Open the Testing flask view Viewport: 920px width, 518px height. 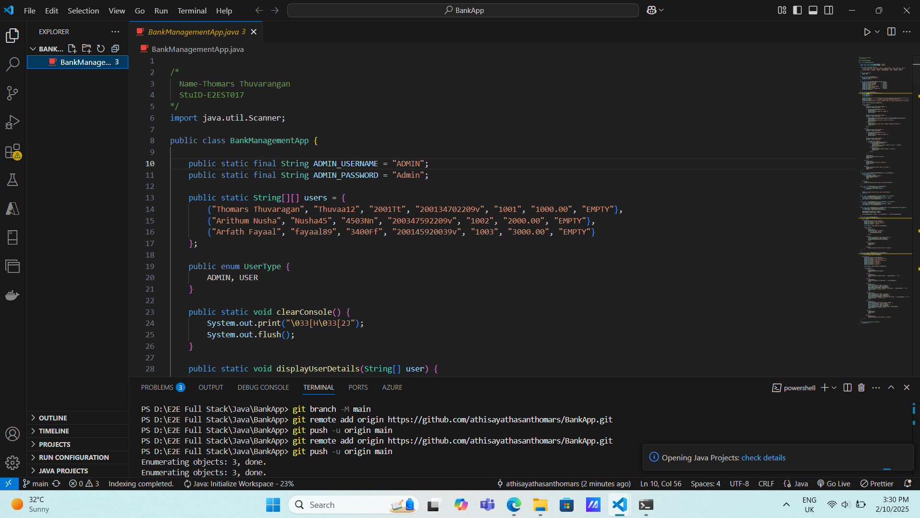[12, 180]
